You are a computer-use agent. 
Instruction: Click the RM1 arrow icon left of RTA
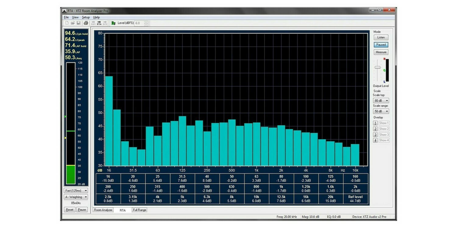point(94,23)
